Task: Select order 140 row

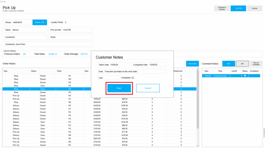Action: pos(99,79)
